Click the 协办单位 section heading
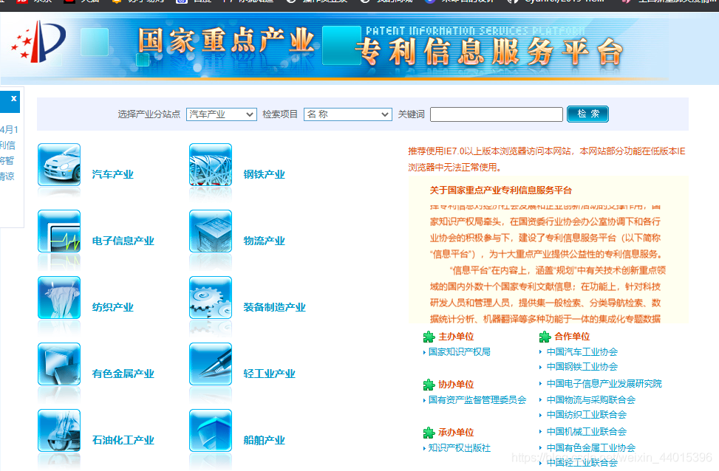This screenshot has width=719, height=471. click(x=456, y=385)
